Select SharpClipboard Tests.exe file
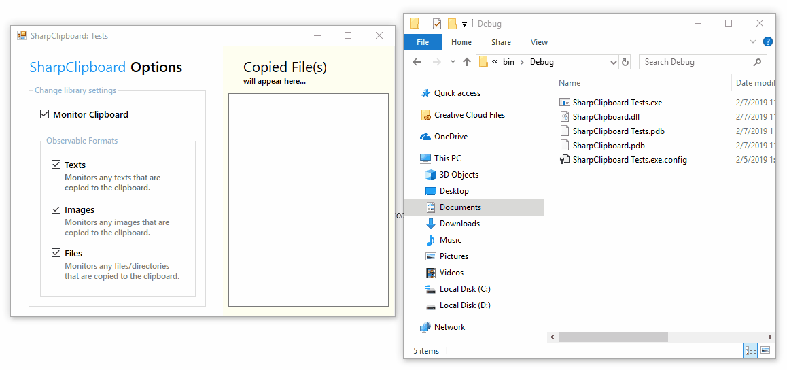787x370 pixels. pyautogui.click(x=616, y=103)
